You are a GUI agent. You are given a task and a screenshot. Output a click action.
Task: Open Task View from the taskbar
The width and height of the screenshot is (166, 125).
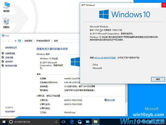64,122
